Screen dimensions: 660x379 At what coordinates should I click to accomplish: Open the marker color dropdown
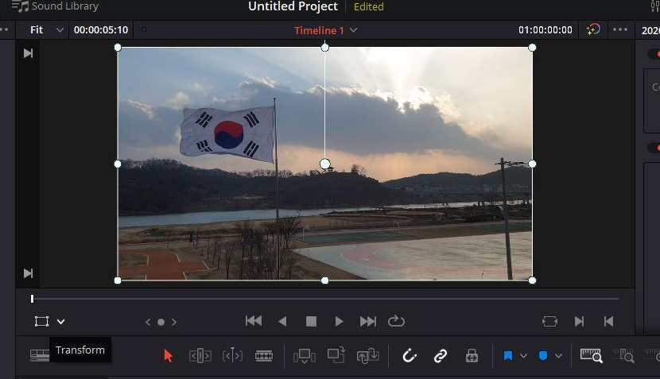pyautogui.click(x=558, y=356)
